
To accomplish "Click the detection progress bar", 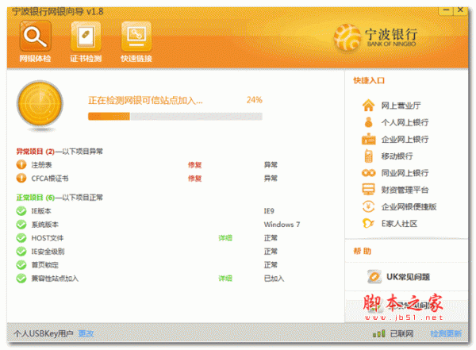I will 175,117.
